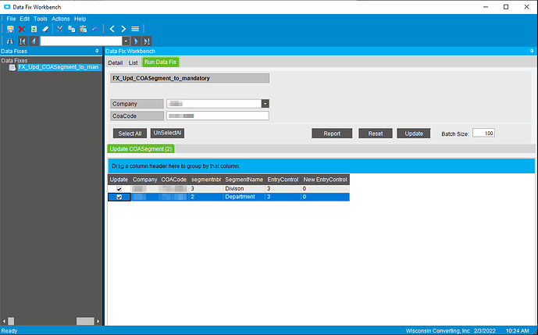Click the Undo arrow icon
Screen dimensions: 538x335
[95, 29]
